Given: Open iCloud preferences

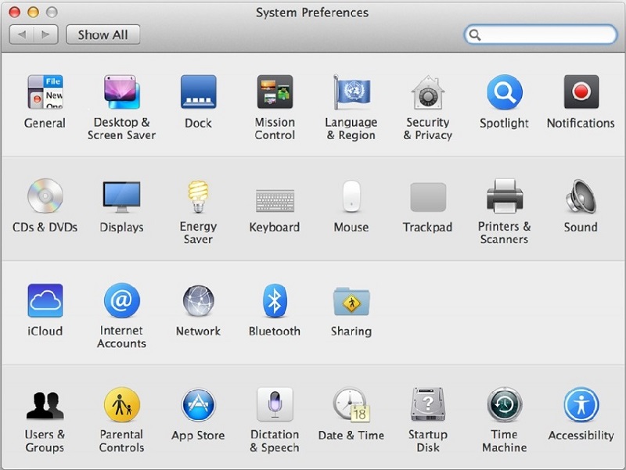Looking at the screenshot, I should pyautogui.click(x=45, y=300).
